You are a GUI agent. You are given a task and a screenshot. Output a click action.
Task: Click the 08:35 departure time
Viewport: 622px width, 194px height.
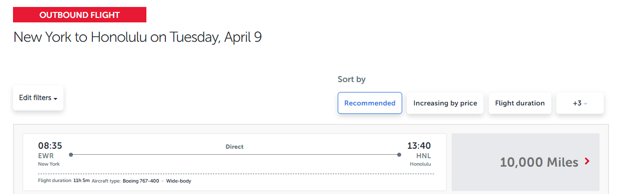pos(50,146)
